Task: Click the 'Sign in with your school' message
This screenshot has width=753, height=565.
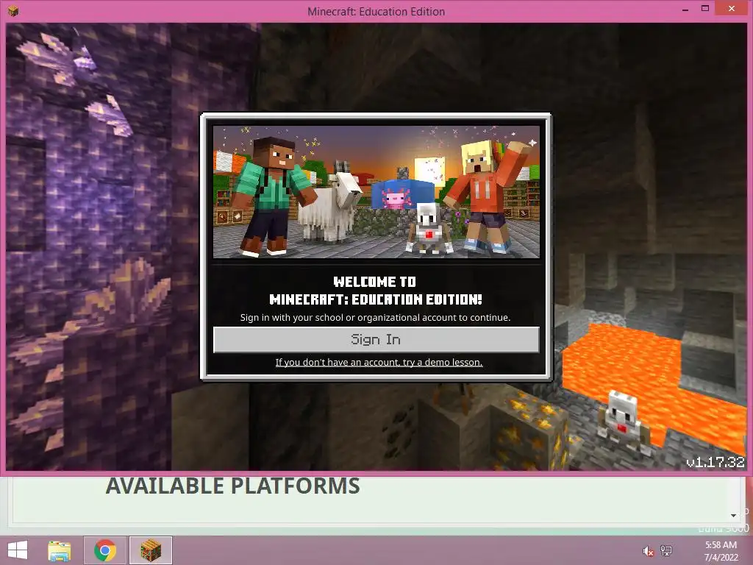Action: coord(376,318)
